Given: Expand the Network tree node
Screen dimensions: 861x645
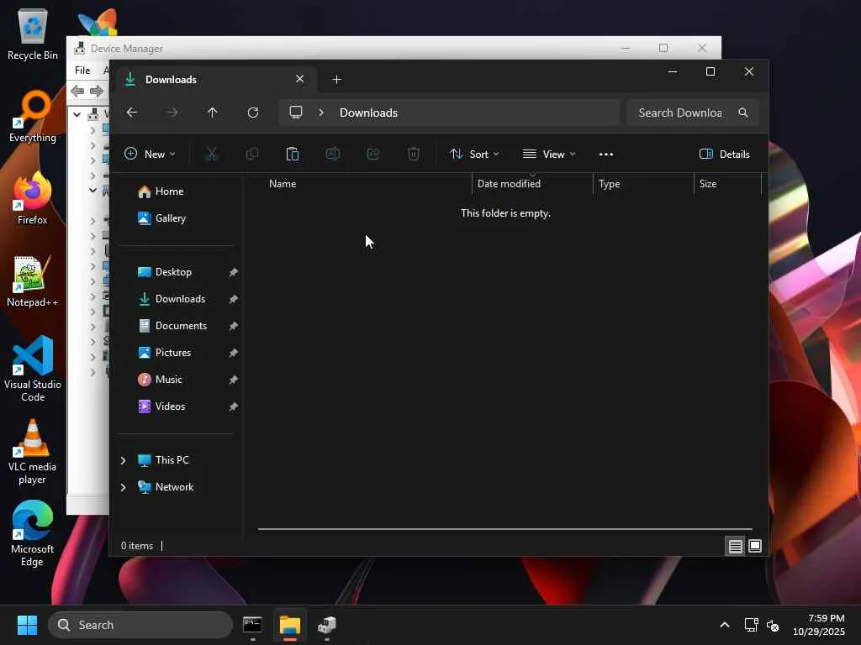Looking at the screenshot, I should [123, 487].
